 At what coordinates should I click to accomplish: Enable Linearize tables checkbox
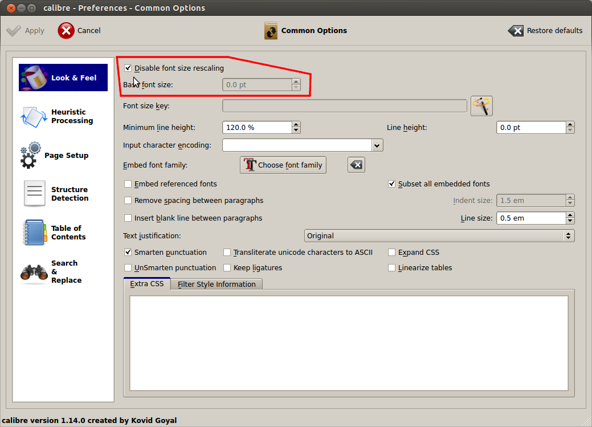tap(391, 268)
